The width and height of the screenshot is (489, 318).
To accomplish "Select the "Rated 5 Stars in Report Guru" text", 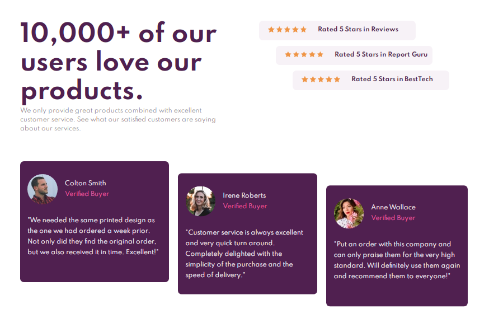I will coord(381,55).
